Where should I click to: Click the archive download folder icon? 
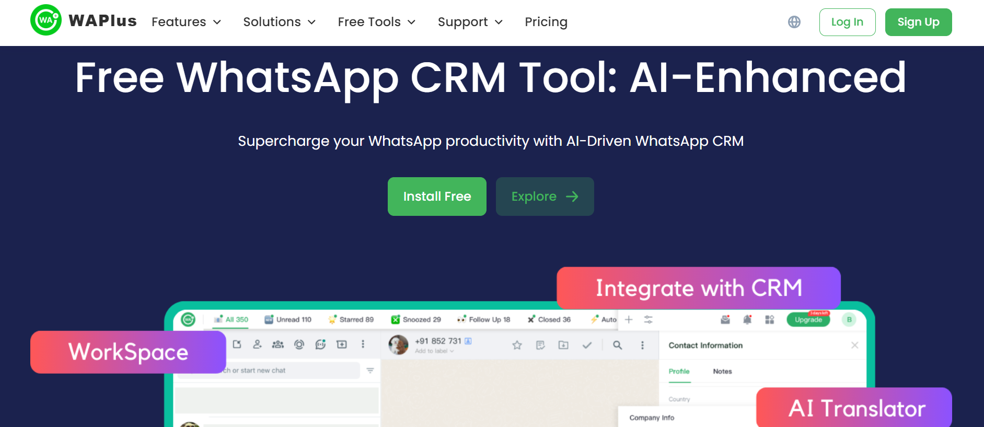pyautogui.click(x=563, y=345)
